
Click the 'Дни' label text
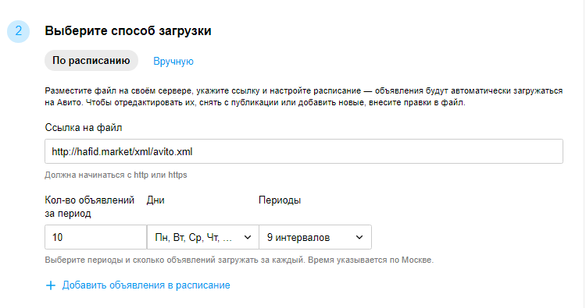pos(155,200)
